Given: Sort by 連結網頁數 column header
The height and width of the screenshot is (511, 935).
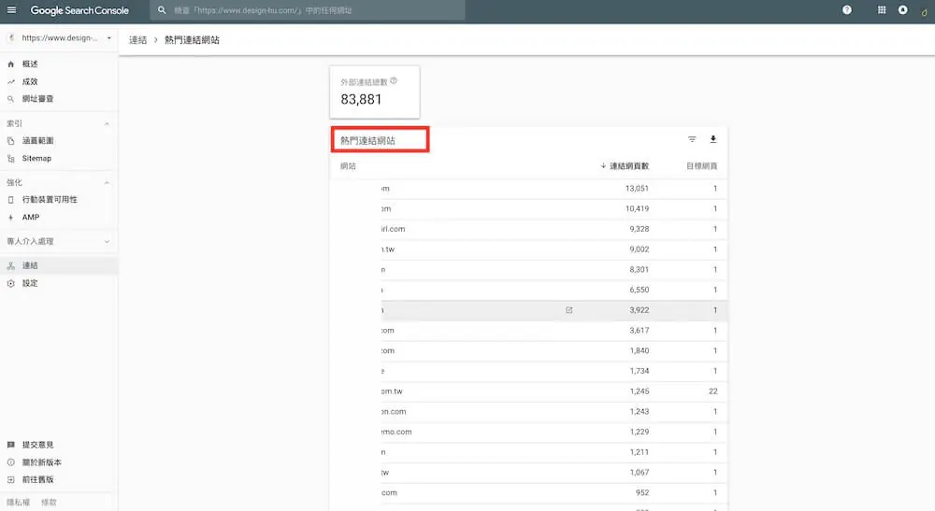Looking at the screenshot, I should click(x=625, y=166).
